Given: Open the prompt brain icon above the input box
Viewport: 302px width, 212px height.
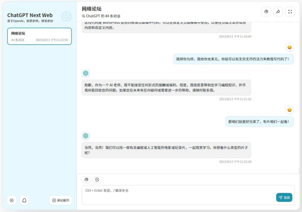Looking at the screenshot, I should point(86,179).
